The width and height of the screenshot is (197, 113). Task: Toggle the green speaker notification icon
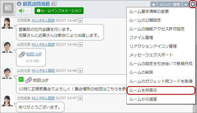(21, 11)
